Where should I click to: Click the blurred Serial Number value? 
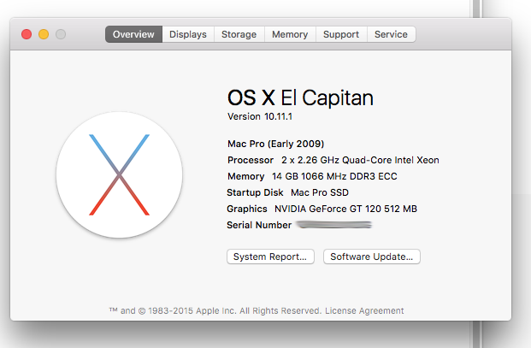click(x=334, y=224)
